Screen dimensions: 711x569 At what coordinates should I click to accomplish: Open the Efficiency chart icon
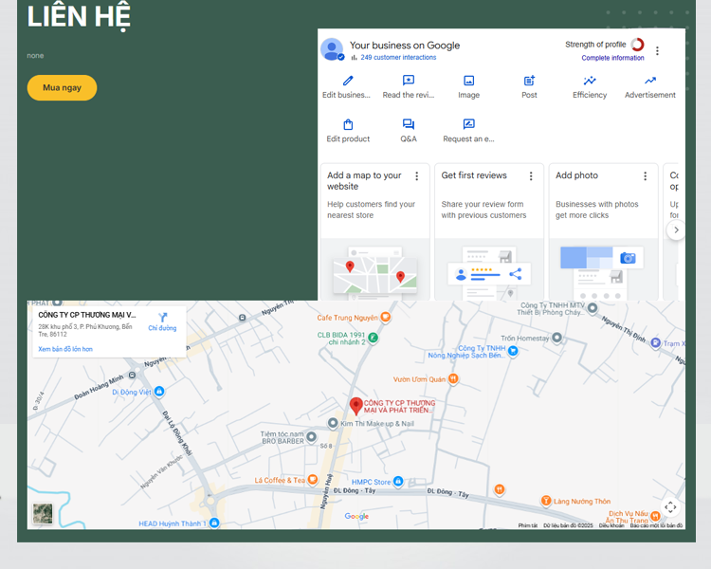click(x=590, y=81)
